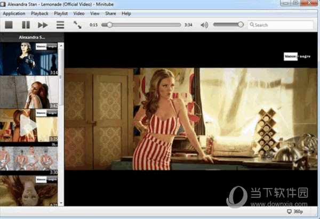Select the 3:14 video thumbnail in the playlist
This screenshot has height=219, width=320.
29,59
